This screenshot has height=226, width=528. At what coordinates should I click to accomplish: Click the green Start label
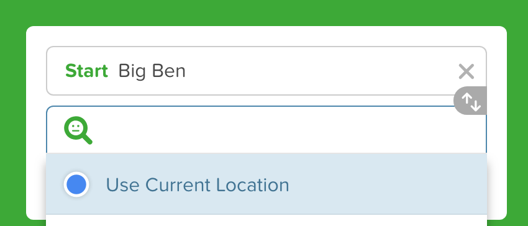[x=86, y=71]
